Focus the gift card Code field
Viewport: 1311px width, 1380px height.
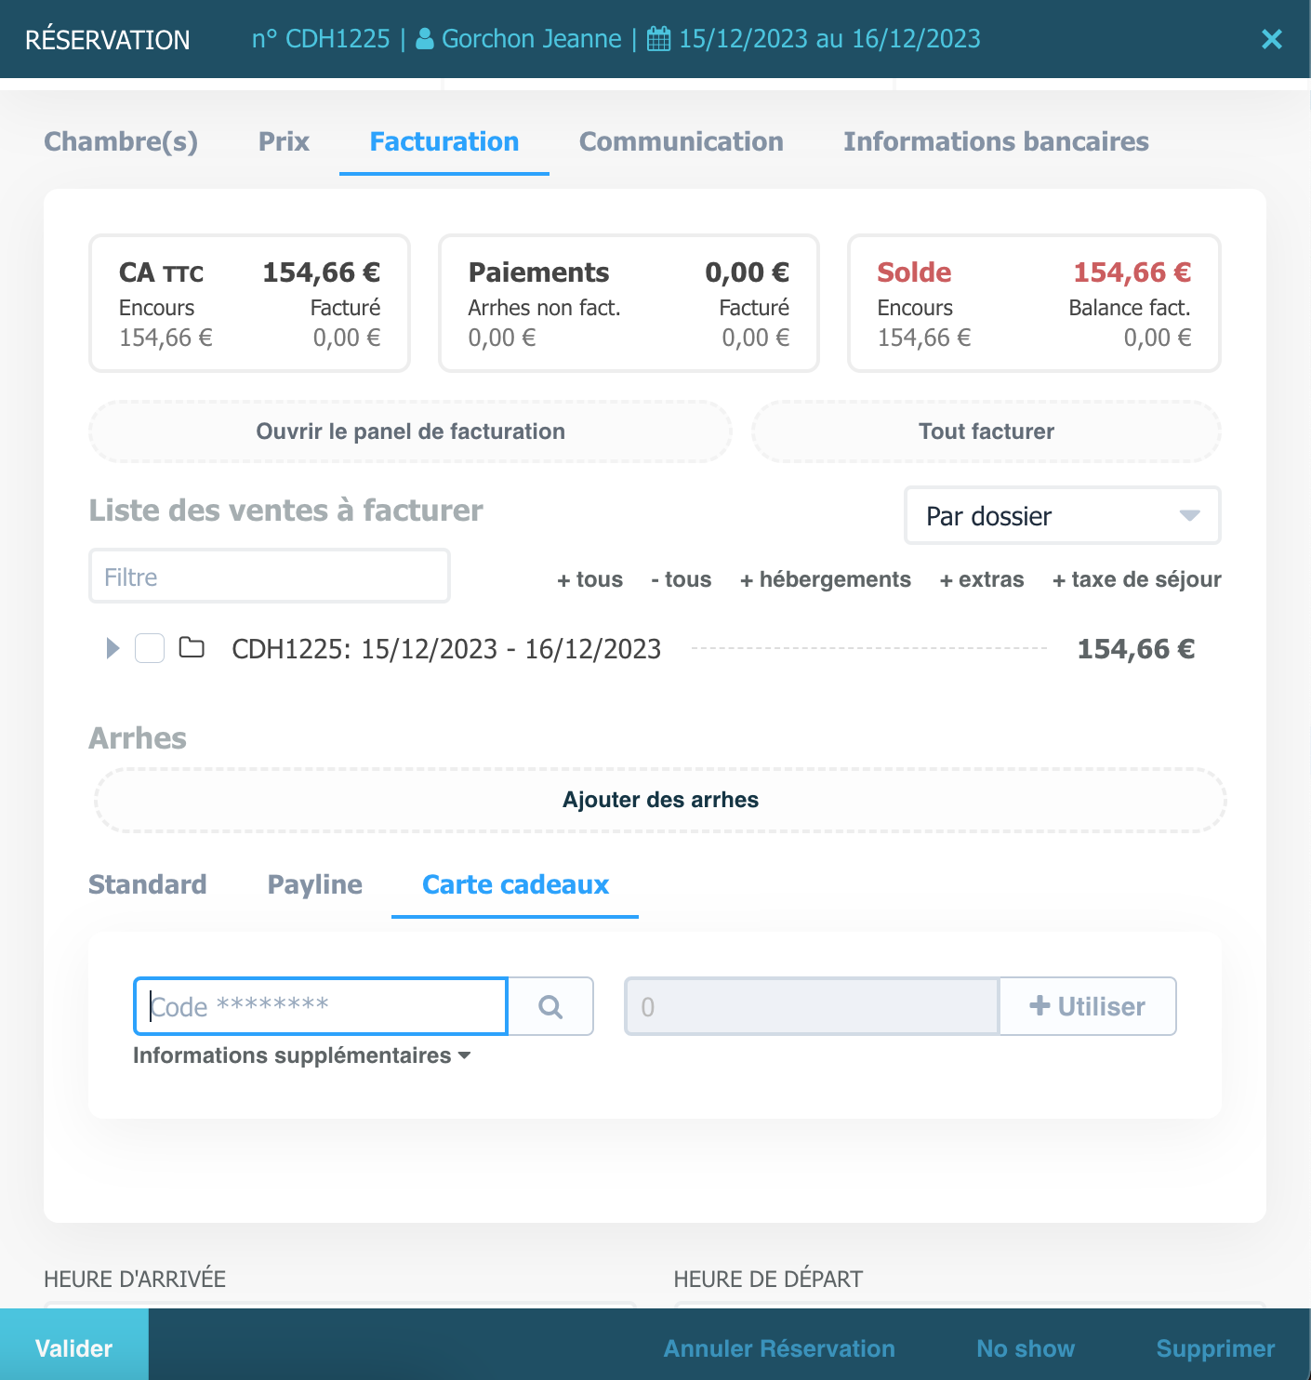(321, 1006)
